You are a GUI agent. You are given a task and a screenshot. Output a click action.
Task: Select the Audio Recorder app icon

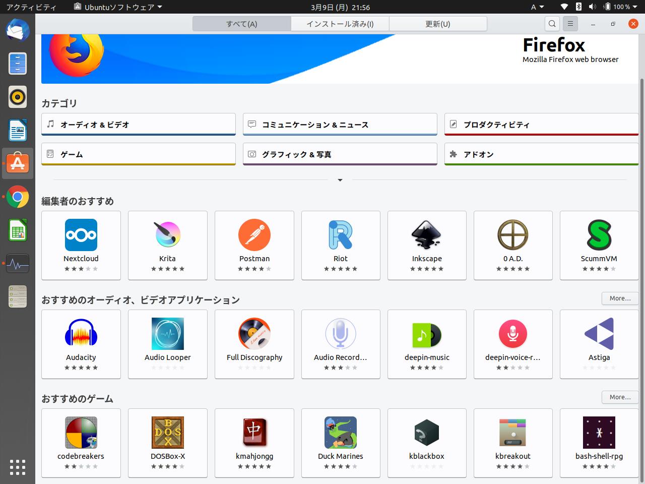click(x=341, y=334)
